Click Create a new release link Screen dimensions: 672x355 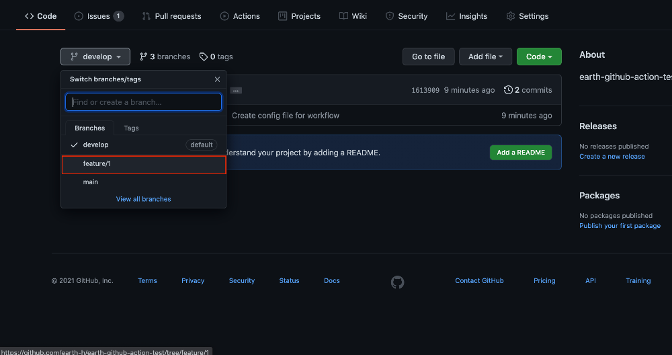(612, 157)
